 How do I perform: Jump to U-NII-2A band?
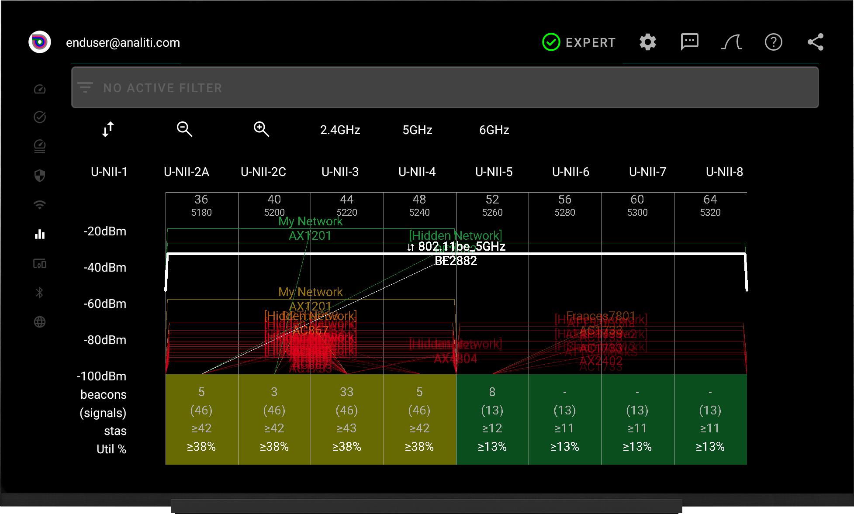[186, 172]
